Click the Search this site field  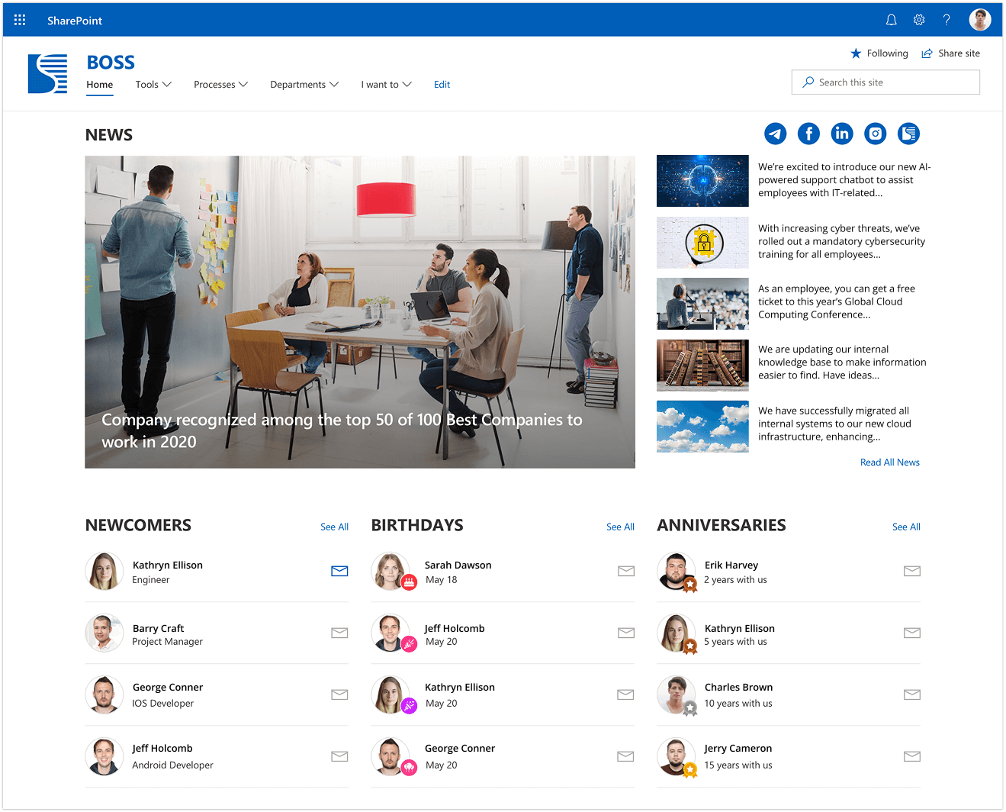885,82
